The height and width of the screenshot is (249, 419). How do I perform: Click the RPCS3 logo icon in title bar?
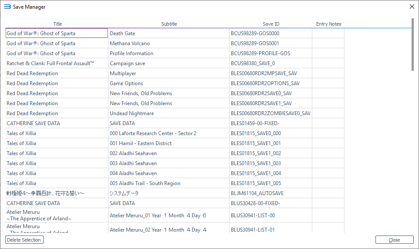[x=7, y=7]
